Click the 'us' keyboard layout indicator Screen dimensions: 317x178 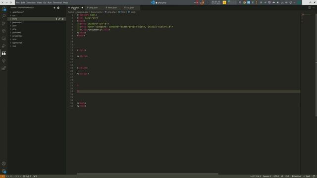pyautogui.click(x=282, y=2)
